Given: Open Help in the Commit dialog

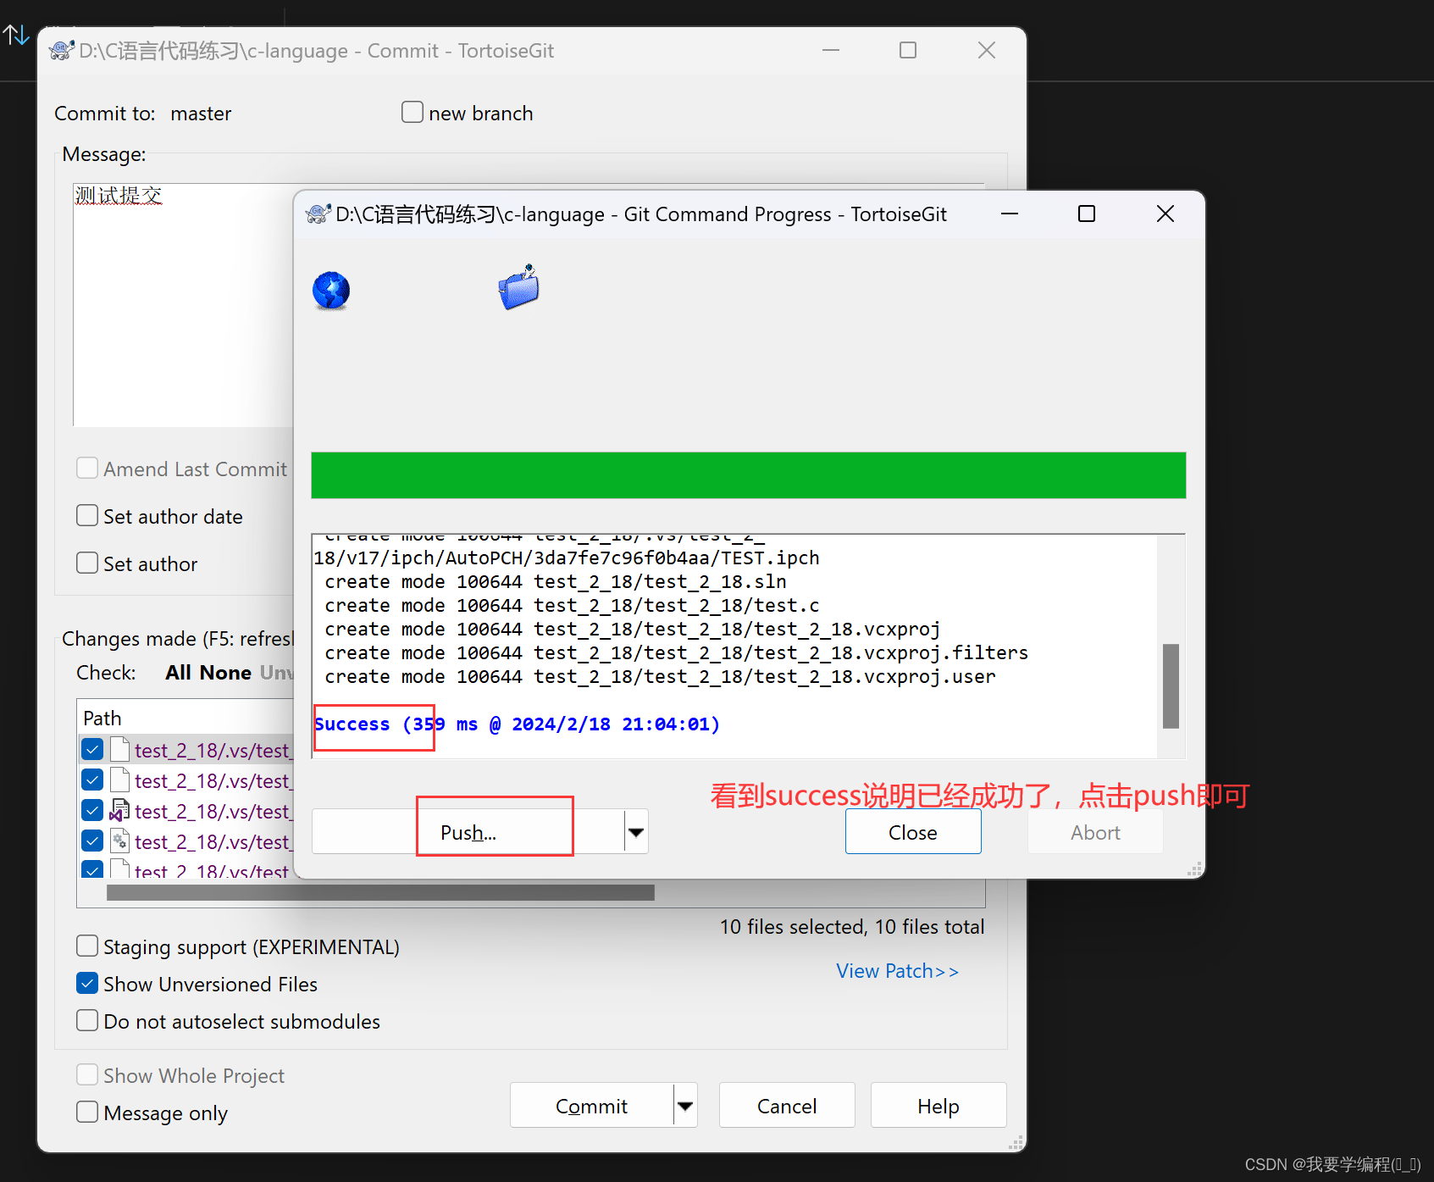Looking at the screenshot, I should click(x=938, y=1106).
